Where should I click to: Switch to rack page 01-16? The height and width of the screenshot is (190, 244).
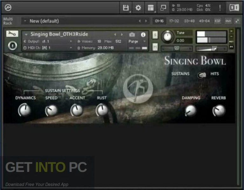coord(159,21)
